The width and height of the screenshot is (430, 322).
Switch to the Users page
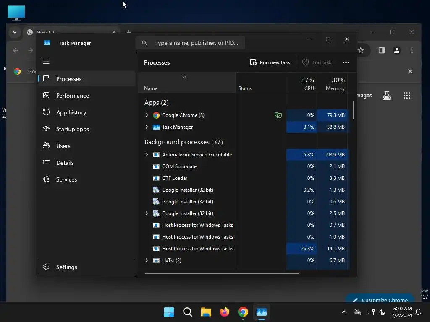coord(87,146)
